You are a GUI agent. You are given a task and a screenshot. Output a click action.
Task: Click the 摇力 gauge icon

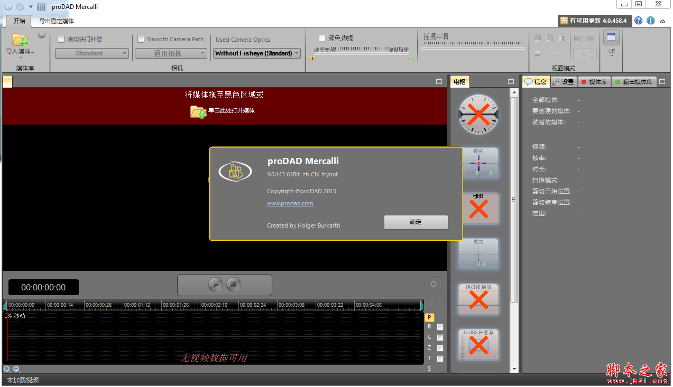478,253
